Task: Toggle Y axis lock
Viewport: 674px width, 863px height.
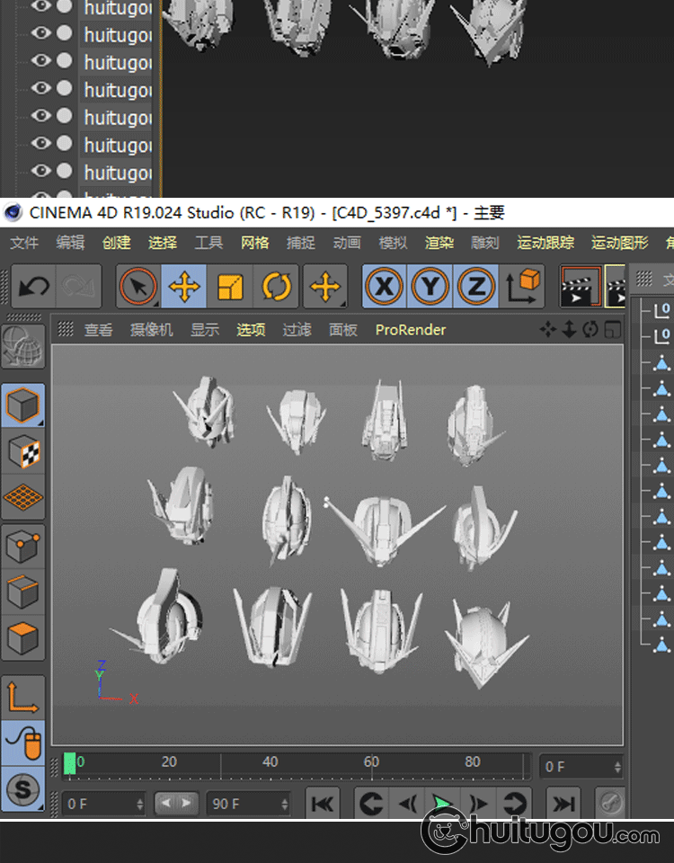Action: click(x=430, y=288)
